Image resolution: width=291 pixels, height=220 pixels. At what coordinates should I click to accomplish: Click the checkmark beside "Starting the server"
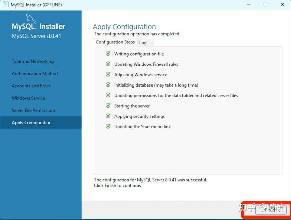(108, 105)
